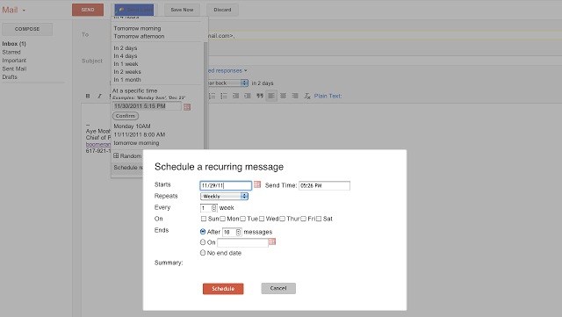Click the Ends On date input field

tap(242, 242)
